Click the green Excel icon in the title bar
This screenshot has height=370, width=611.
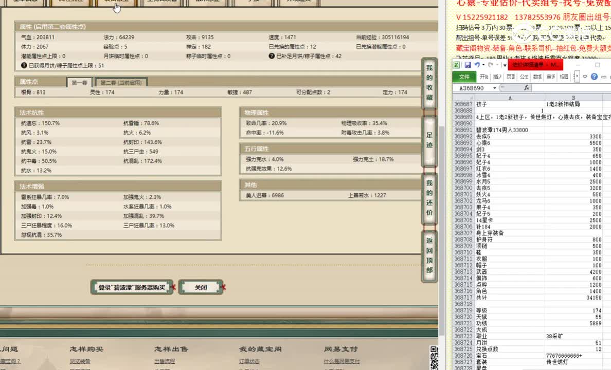457,65
